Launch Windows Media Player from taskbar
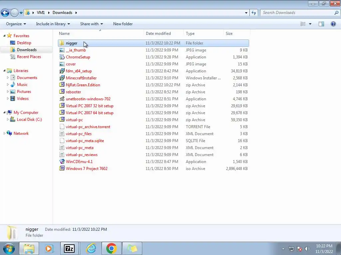Viewport: 341px width, 255px height. point(49,248)
